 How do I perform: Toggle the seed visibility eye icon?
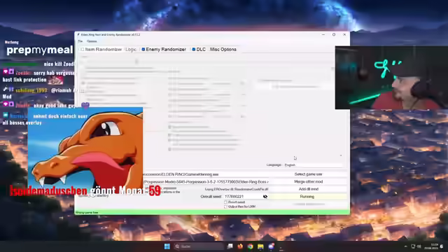click(x=265, y=197)
